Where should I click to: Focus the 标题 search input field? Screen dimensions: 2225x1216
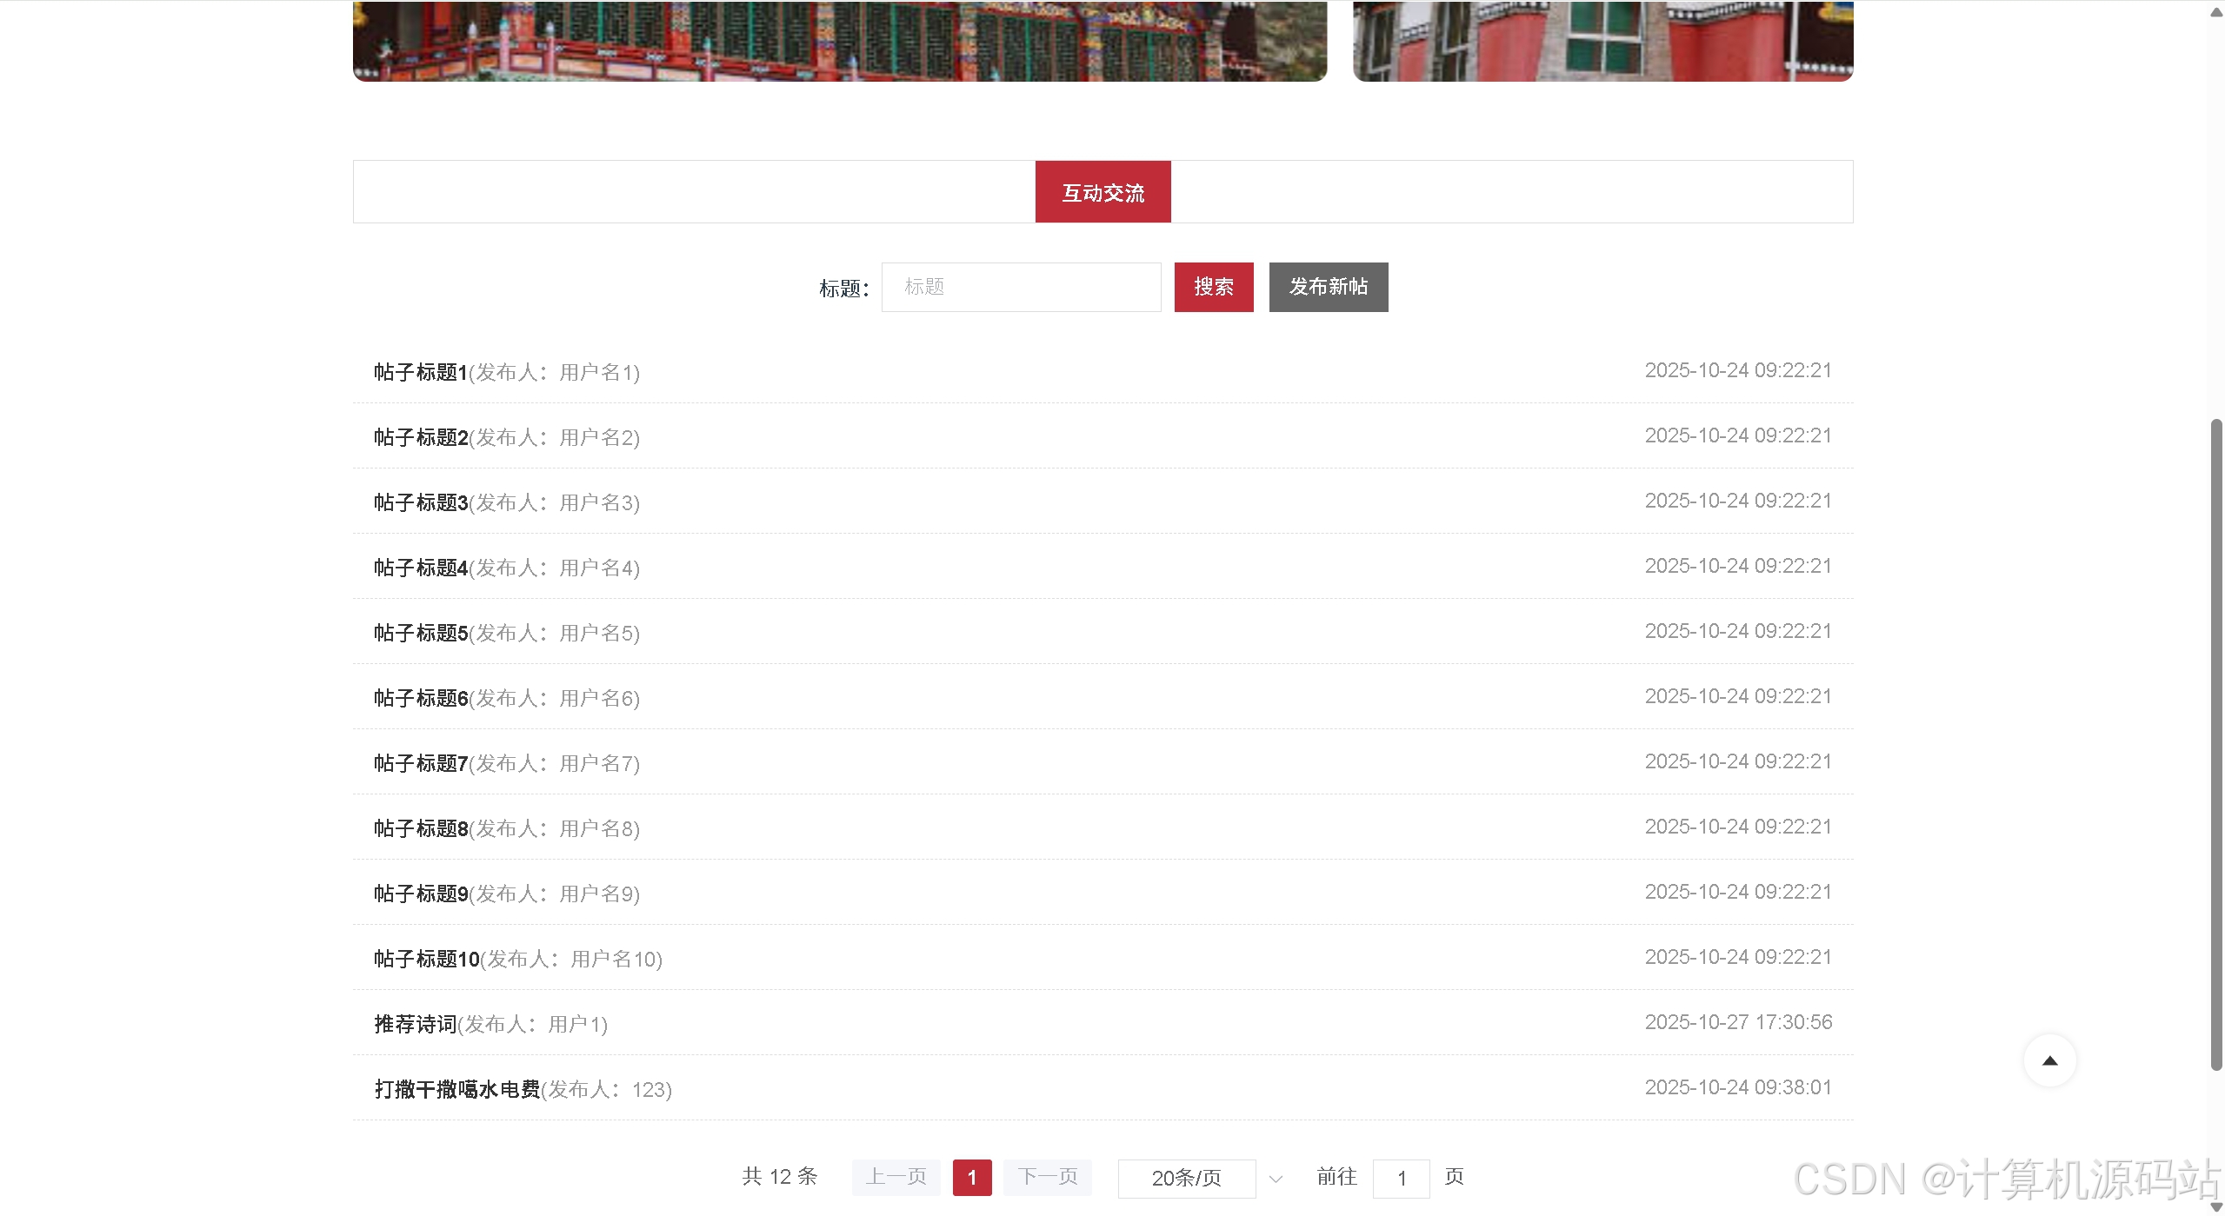click(1021, 287)
